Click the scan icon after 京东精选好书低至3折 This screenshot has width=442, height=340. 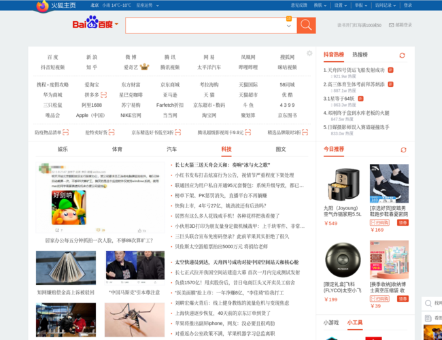click(x=178, y=132)
